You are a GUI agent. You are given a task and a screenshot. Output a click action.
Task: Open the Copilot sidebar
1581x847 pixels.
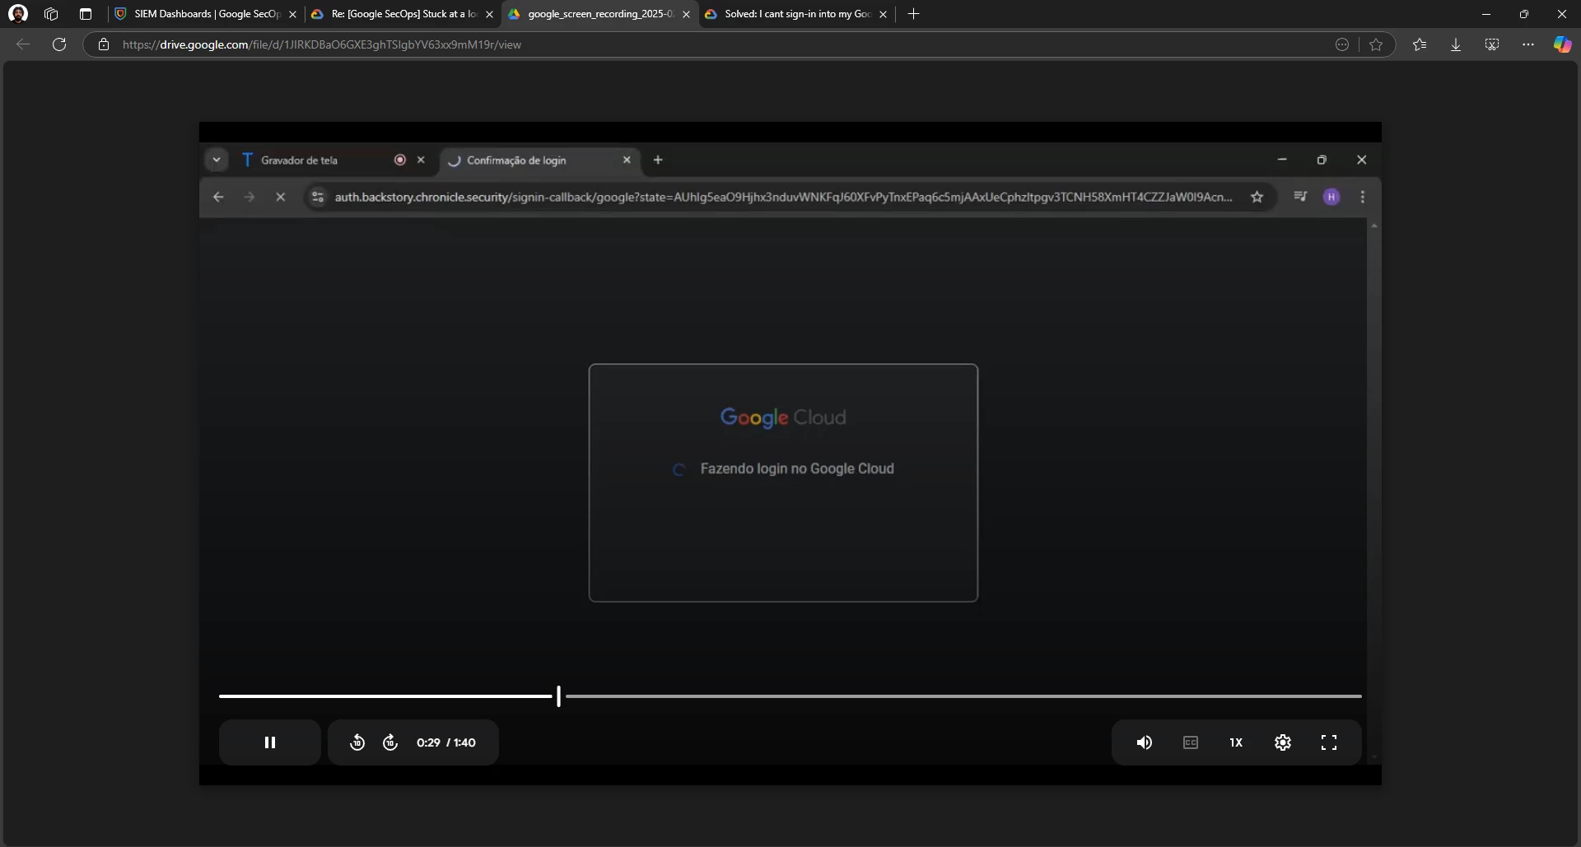coord(1562,44)
